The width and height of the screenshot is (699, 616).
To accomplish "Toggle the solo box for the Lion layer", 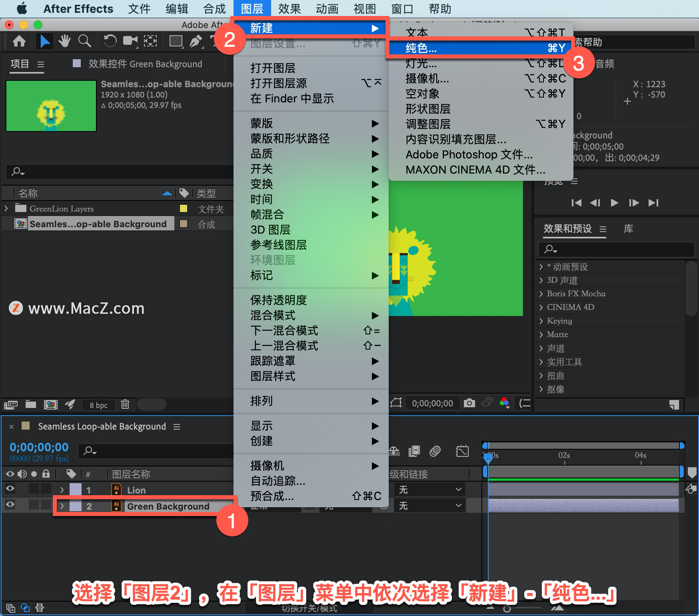I will point(34,488).
